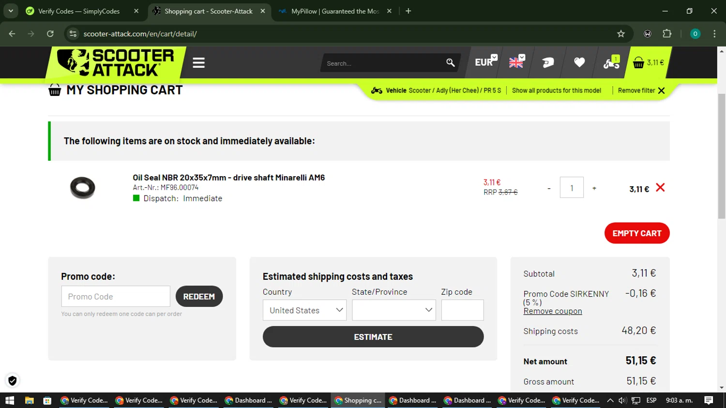Switch to Shopping c... taskbar window
Viewport: 726px width, 408px height.
point(358,400)
